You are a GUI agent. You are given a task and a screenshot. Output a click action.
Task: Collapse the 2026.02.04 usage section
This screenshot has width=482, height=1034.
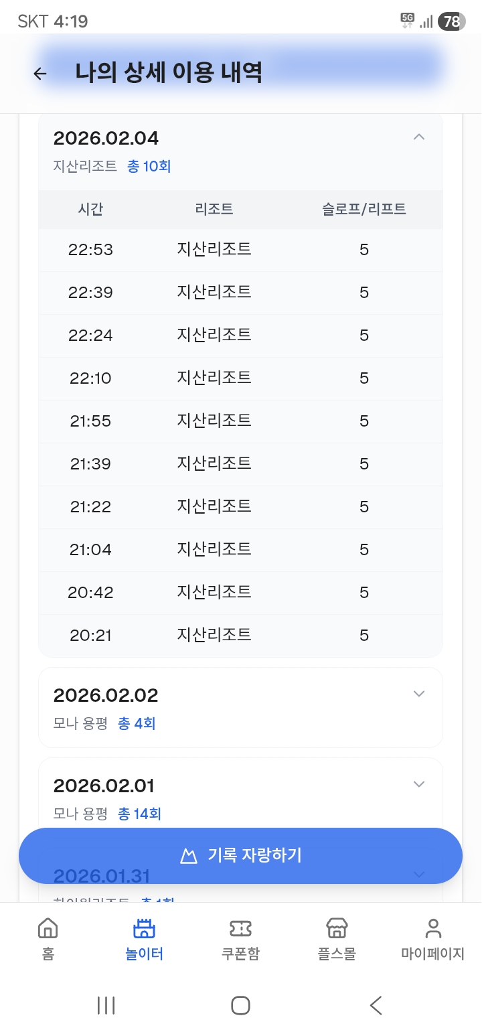(x=419, y=137)
